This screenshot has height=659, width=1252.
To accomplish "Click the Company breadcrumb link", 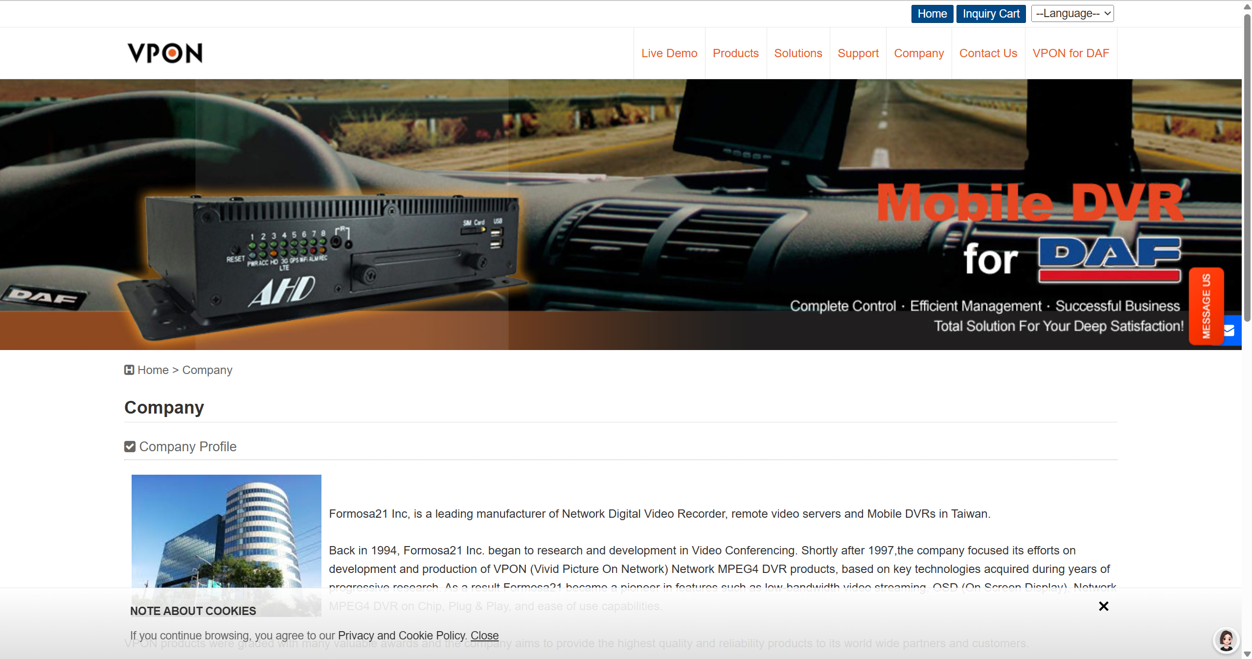I will click(207, 370).
